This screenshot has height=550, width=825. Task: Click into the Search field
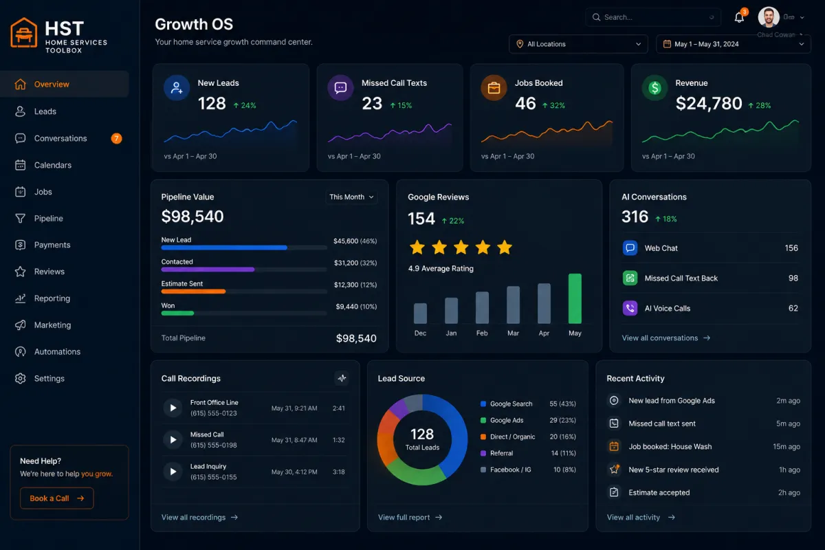pyautogui.click(x=653, y=17)
